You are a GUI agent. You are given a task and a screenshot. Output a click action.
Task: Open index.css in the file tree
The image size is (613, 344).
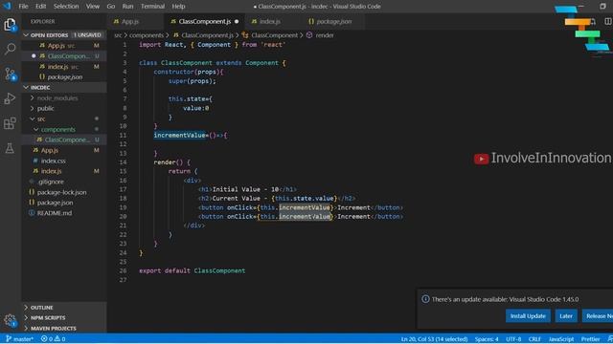tap(64, 161)
